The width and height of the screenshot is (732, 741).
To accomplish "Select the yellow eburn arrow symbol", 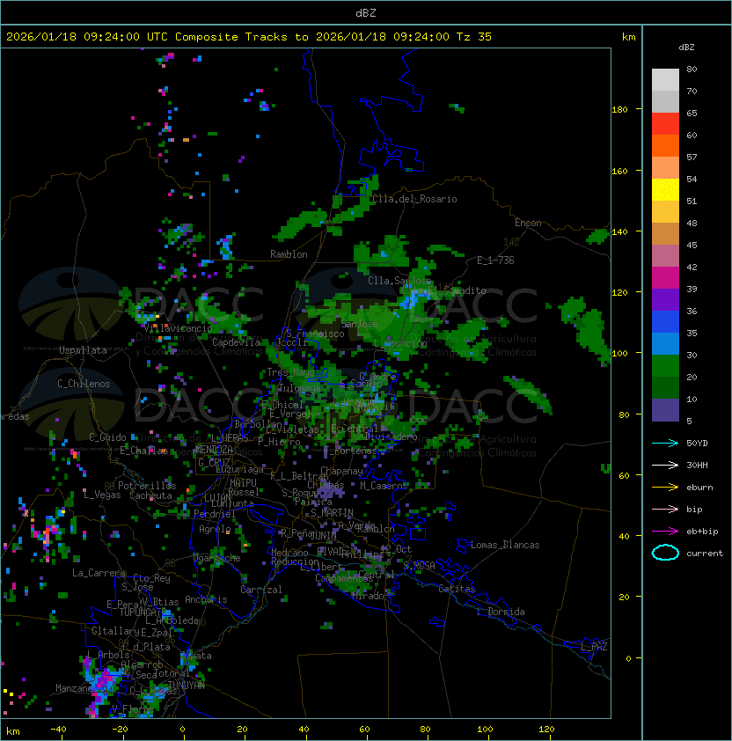I will click(665, 488).
